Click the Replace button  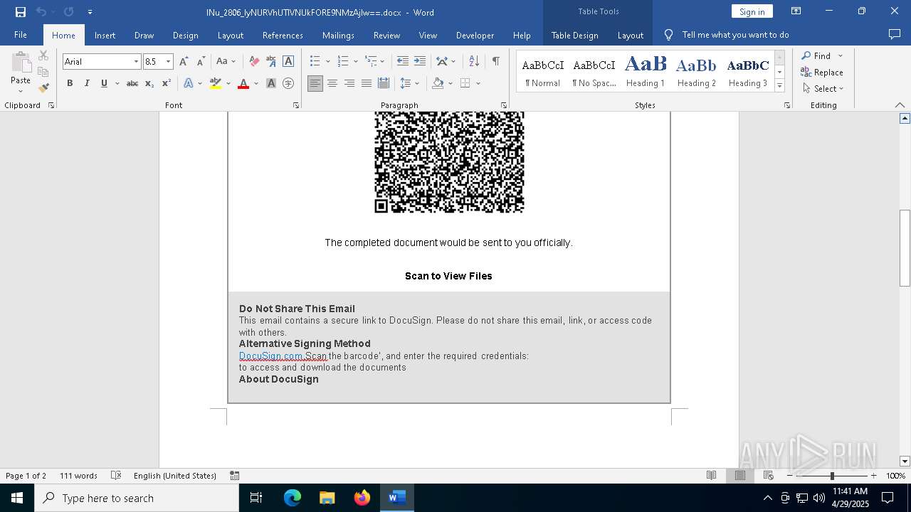[822, 73]
